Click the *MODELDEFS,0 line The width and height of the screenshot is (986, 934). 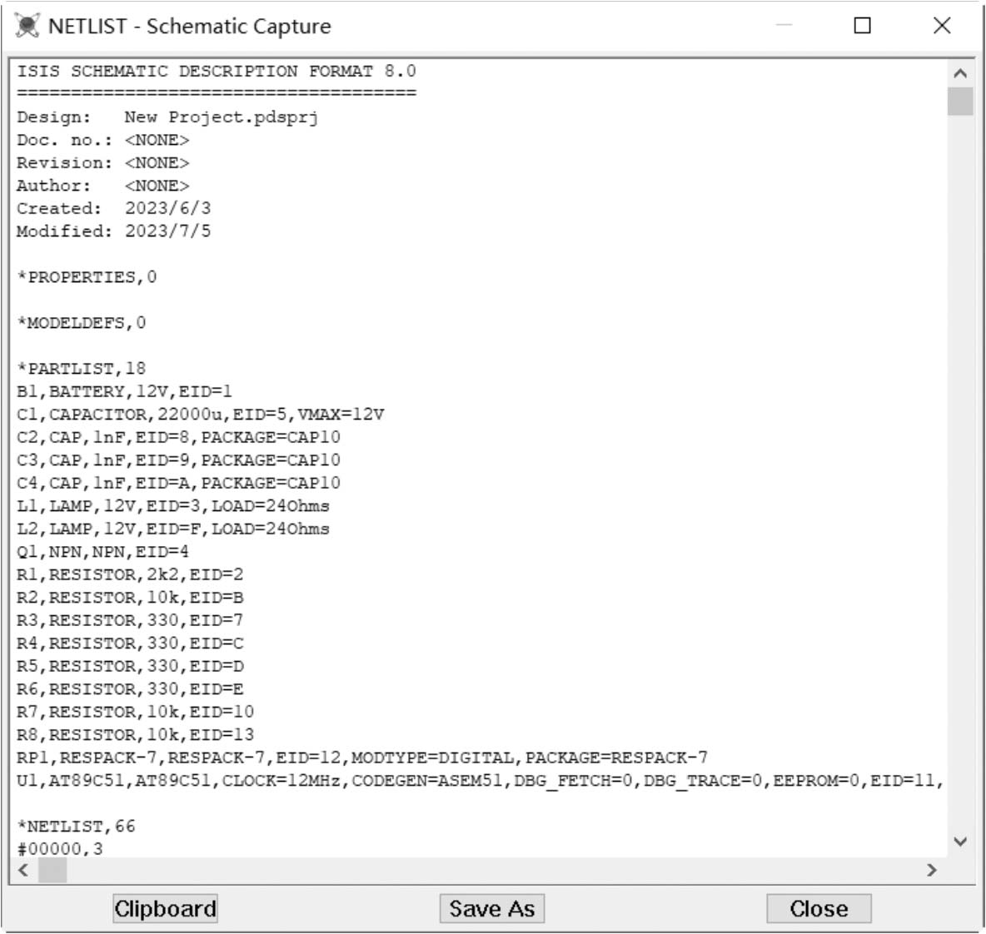click(x=81, y=322)
